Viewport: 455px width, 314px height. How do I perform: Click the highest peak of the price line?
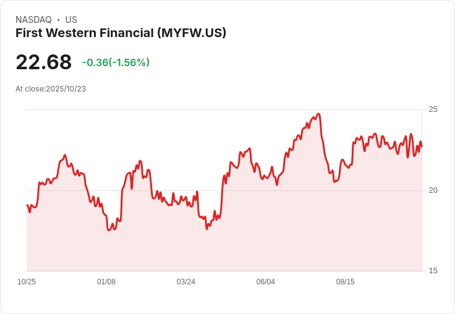(x=318, y=114)
